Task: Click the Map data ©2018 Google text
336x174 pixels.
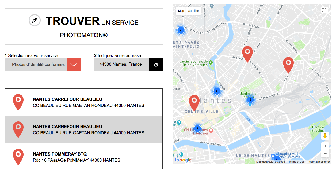Action: click(271, 162)
